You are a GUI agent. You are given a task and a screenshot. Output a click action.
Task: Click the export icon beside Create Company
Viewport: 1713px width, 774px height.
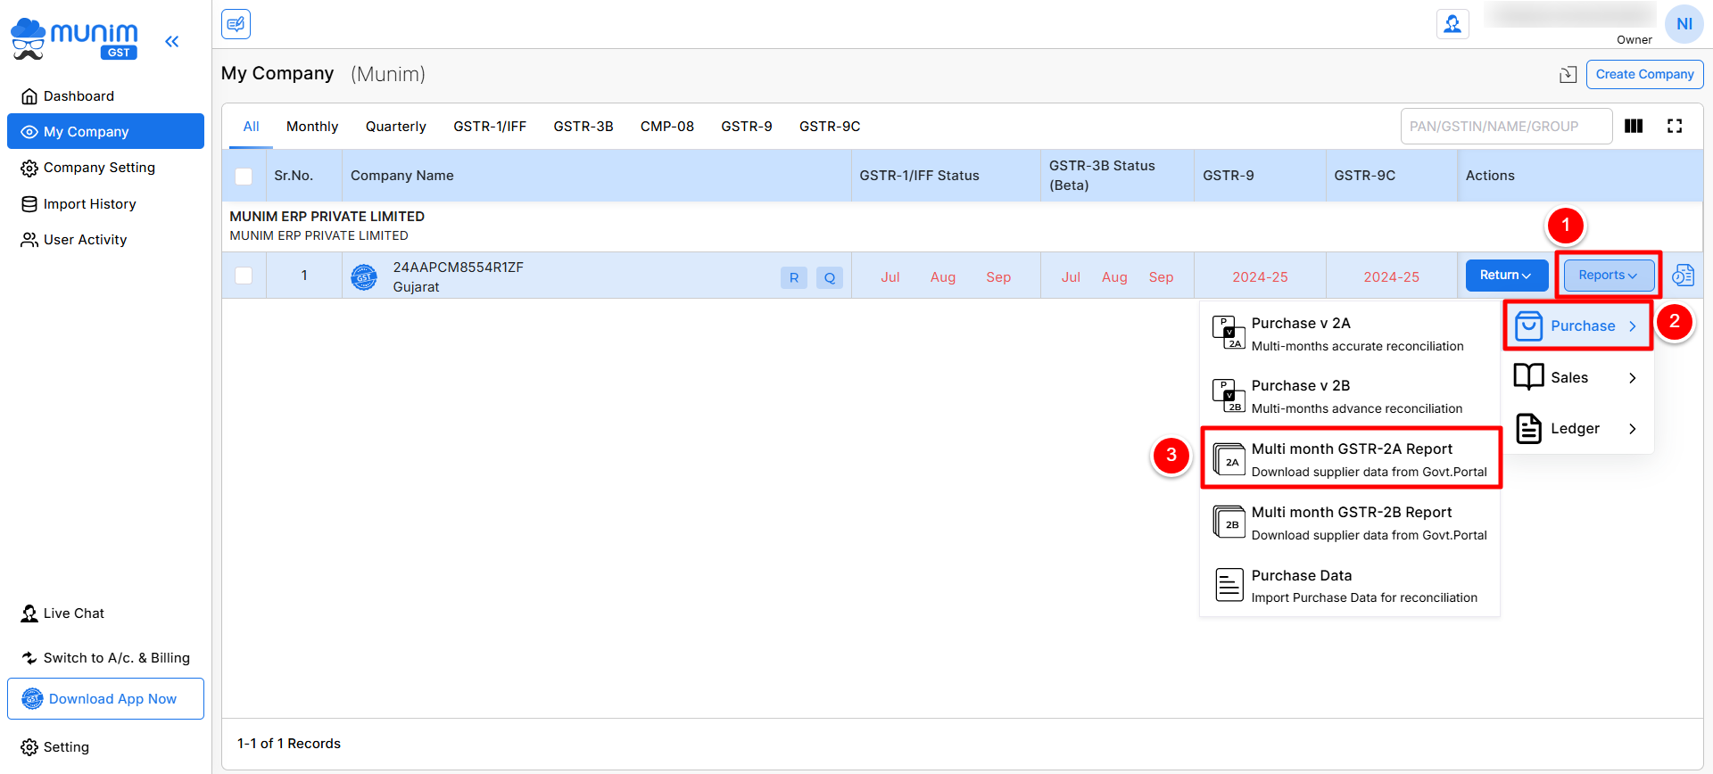click(1568, 75)
